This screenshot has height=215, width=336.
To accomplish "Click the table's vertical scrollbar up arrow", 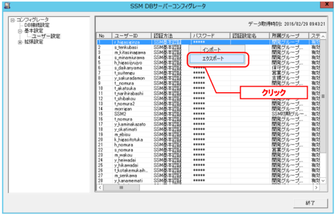I will 323,36.
